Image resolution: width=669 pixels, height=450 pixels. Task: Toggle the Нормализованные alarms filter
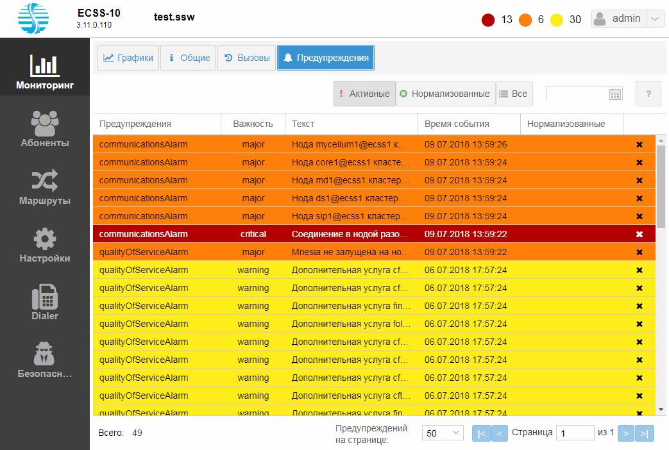pos(445,94)
